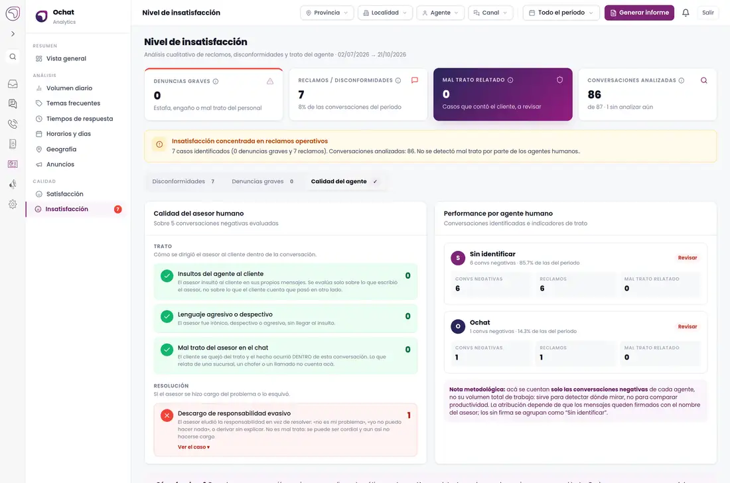Open the Provincia filter dropdown

[327, 13]
